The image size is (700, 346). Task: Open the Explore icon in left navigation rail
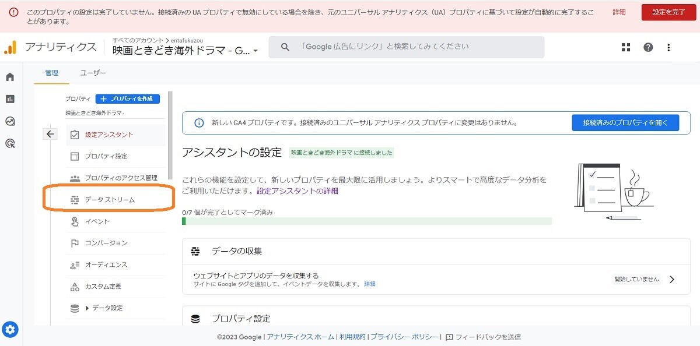coord(9,121)
